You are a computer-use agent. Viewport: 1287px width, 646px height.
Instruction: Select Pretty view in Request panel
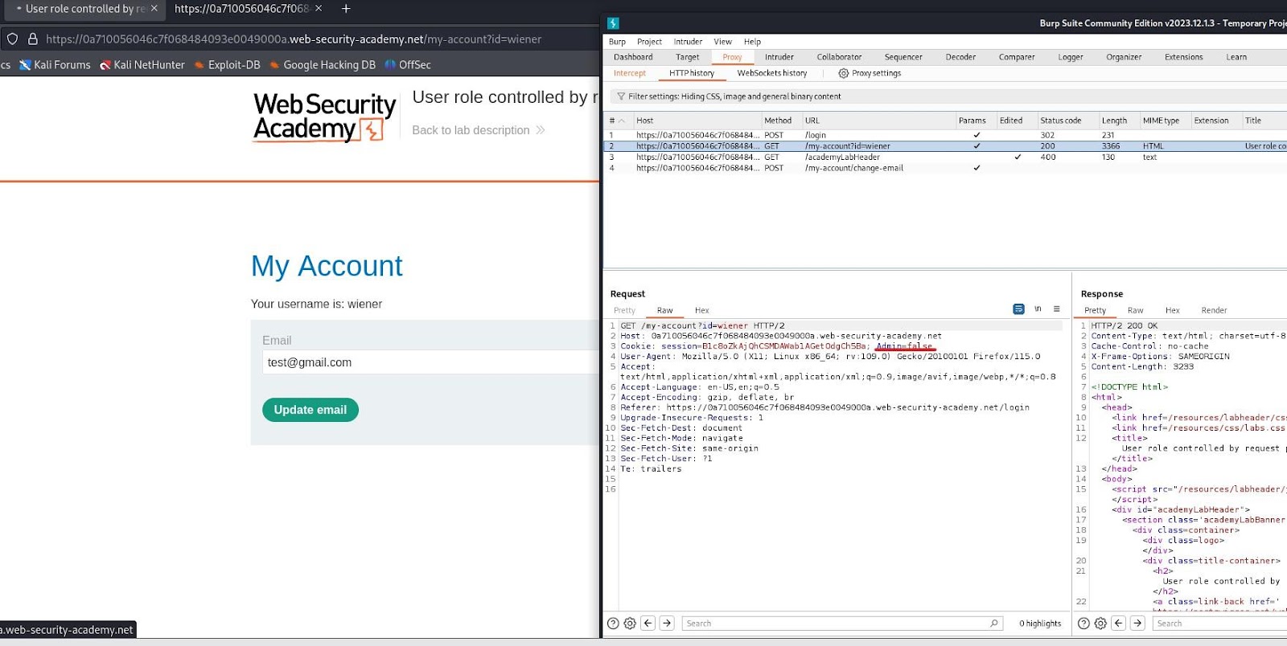point(624,310)
